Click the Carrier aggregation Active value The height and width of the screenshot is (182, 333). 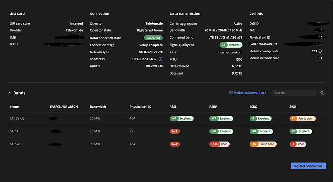click(x=238, y=23)
